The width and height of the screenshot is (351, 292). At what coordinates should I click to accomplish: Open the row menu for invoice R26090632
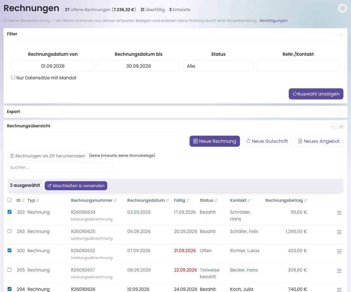339,251
